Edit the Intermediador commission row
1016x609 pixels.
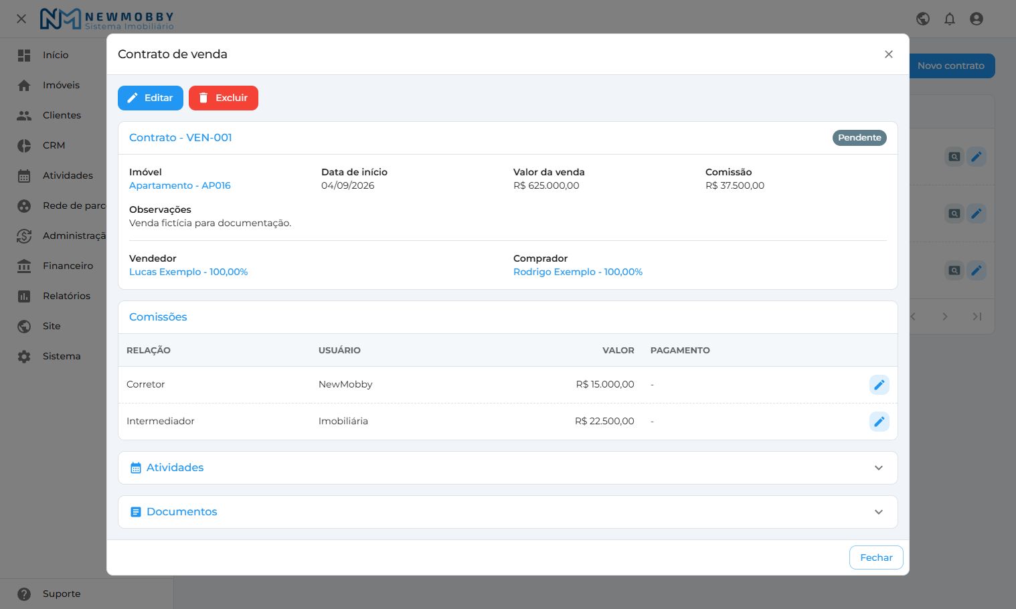click(879, 422)
